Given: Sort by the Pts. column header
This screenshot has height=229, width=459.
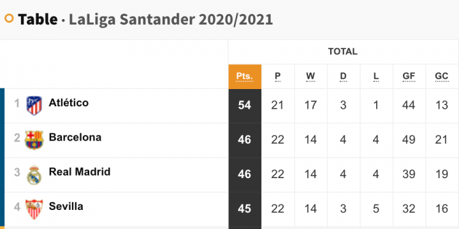Looking at the screenshot, I should (245, 76).
